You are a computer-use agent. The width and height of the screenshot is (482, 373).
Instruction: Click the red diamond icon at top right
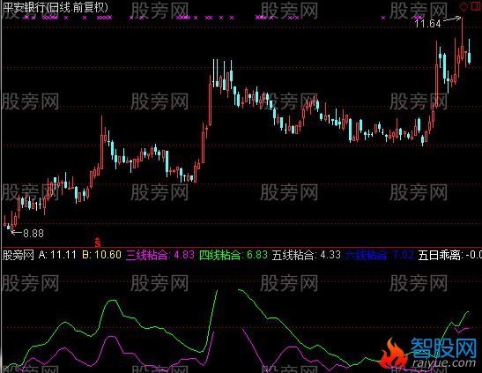[463, 7]
